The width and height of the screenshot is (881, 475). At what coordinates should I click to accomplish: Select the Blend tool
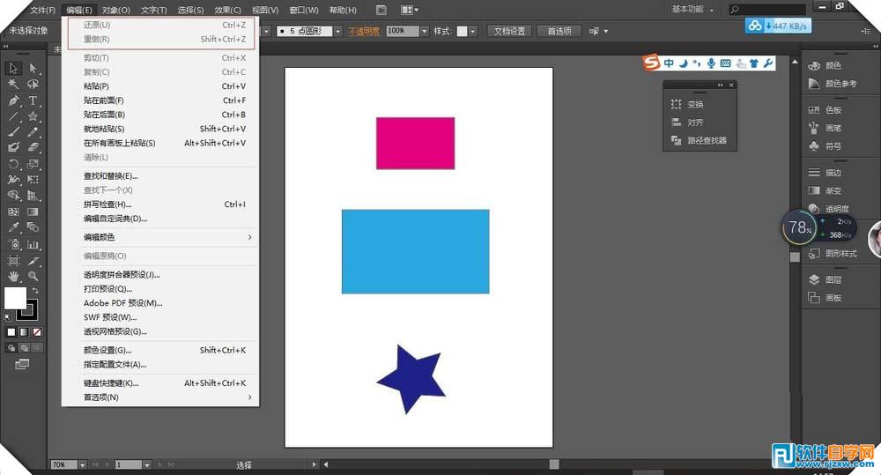pos(33,227)
